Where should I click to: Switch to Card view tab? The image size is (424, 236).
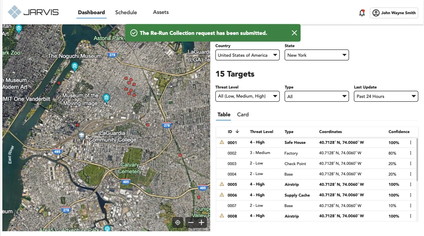[x=243, y=115]
